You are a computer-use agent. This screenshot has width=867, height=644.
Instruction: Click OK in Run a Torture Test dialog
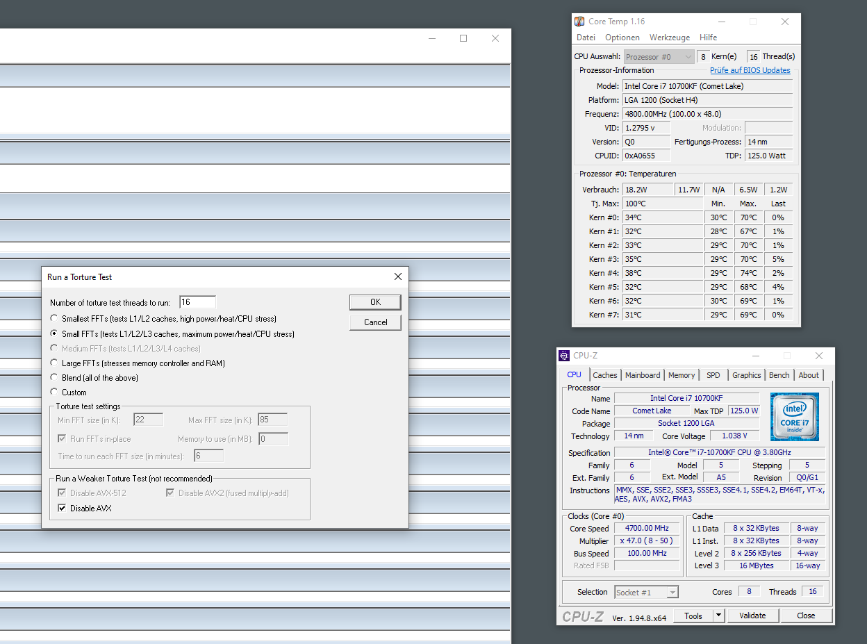click(x=375, y=302)
